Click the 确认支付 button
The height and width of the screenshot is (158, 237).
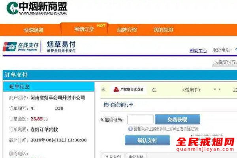point(147,140)
